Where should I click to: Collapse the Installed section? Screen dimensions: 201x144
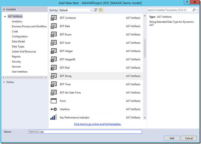click(4, 9)
